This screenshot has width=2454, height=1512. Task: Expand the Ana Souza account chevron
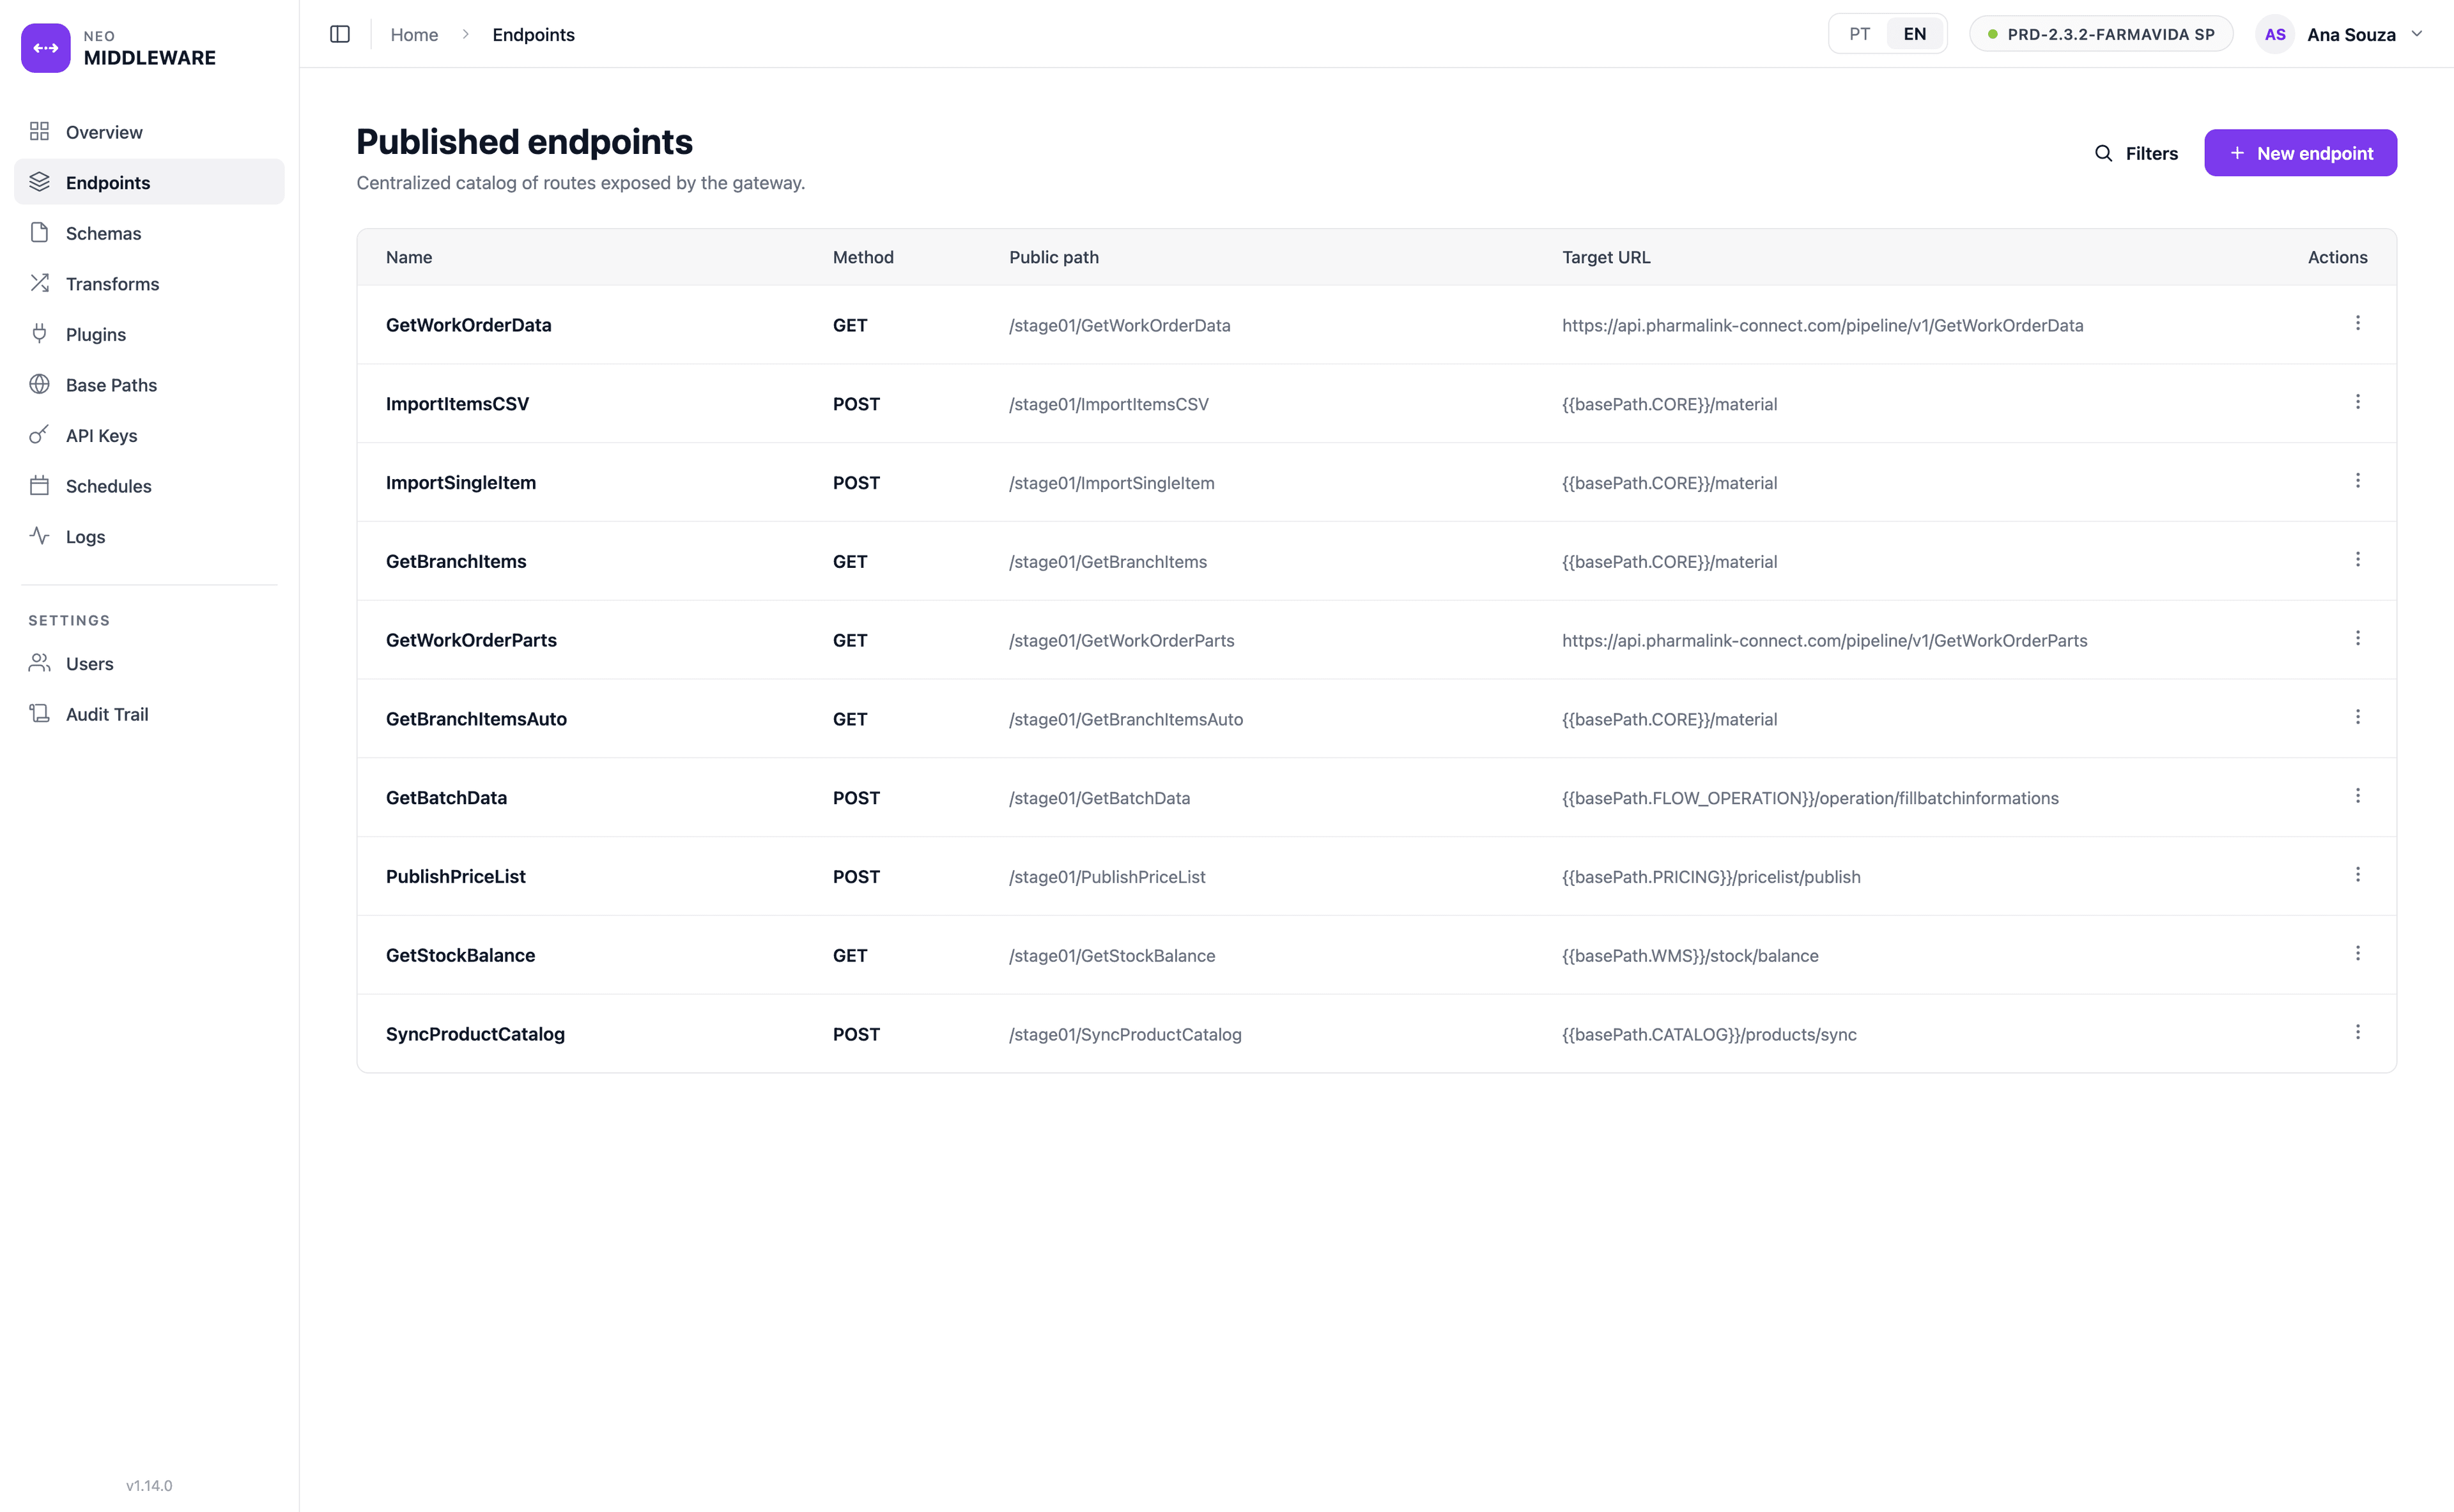tap(2418, 34)
